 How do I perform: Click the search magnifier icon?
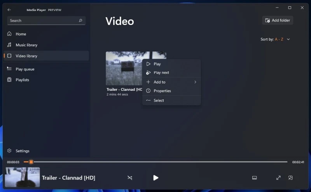(x=80, y=21)
